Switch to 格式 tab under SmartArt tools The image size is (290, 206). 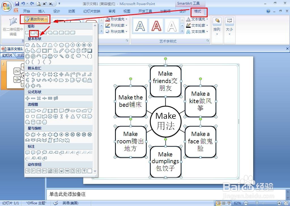(x=198, y=11)
